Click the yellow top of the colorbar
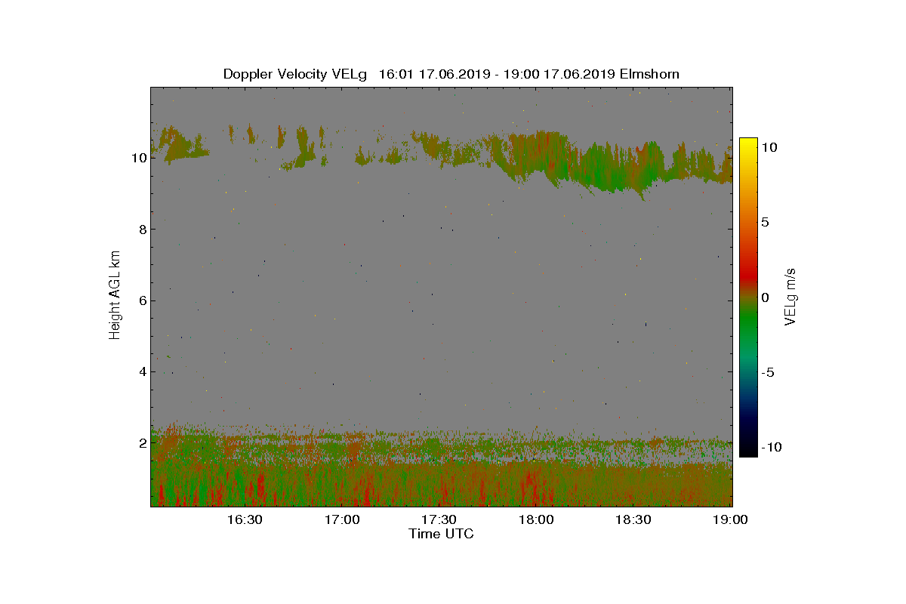Screen dimensions: 906x604 click(748, 143)
